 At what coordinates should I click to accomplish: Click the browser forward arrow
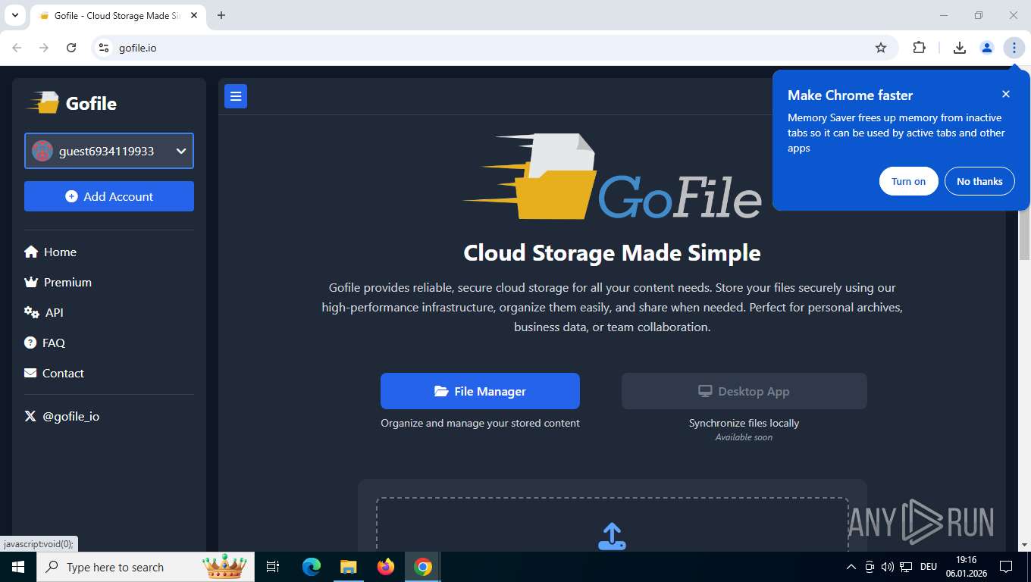(44, 48)
